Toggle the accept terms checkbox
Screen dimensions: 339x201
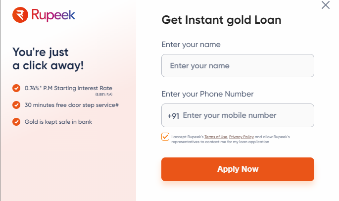(x=165, y=137)
